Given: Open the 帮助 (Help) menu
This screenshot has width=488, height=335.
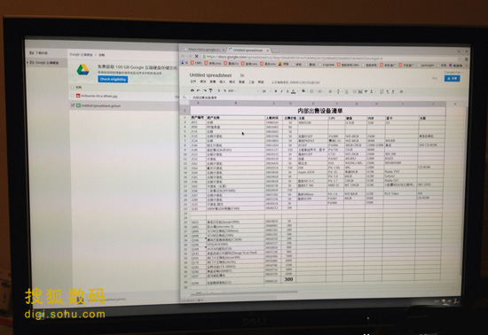Looking at the screenshot, I should click(x=261, y=82).
